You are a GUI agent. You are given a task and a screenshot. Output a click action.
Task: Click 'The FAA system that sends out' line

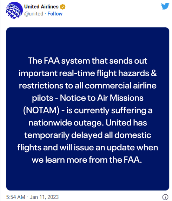88,61
